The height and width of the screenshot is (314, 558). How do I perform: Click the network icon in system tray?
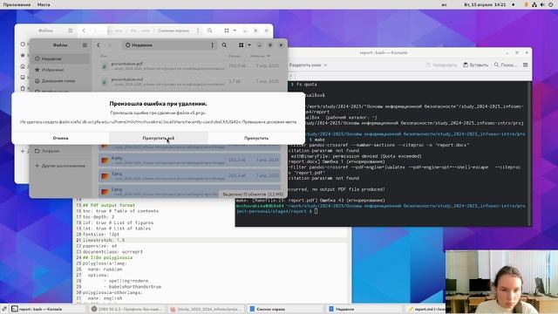(x=534, y=4)
